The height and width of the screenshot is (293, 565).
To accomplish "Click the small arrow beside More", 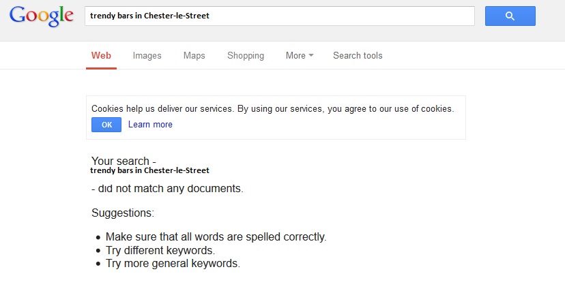I will (x=311, y=56).
